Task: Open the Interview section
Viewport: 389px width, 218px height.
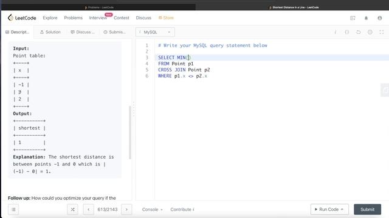Action: (98, 18)
